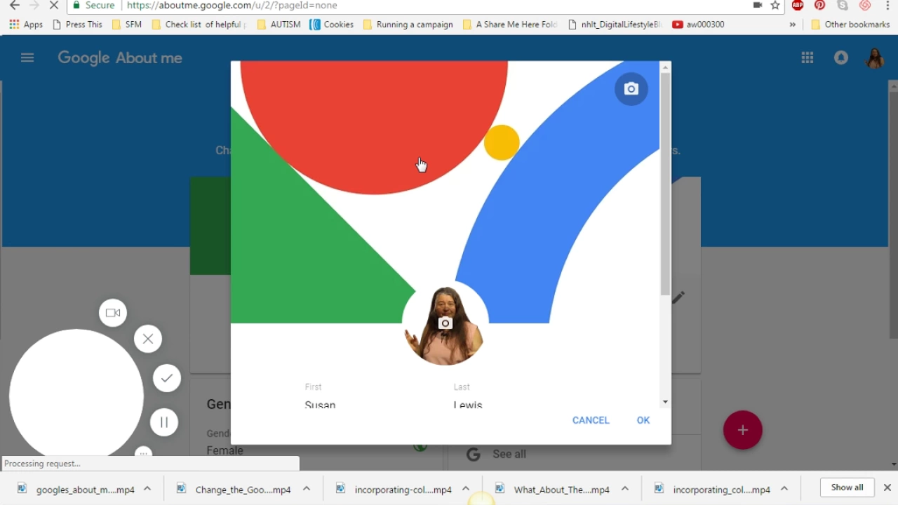The image size is (898, 505).
Task: Open menu for Change_the_Goo download
Action: click(307, 489)
